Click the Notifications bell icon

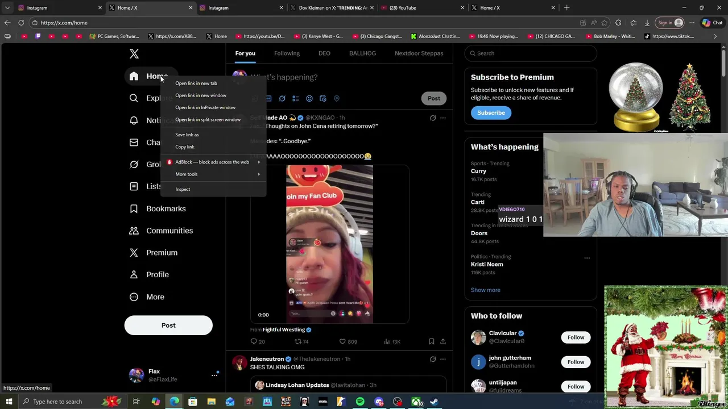click(x=134, y=120)
